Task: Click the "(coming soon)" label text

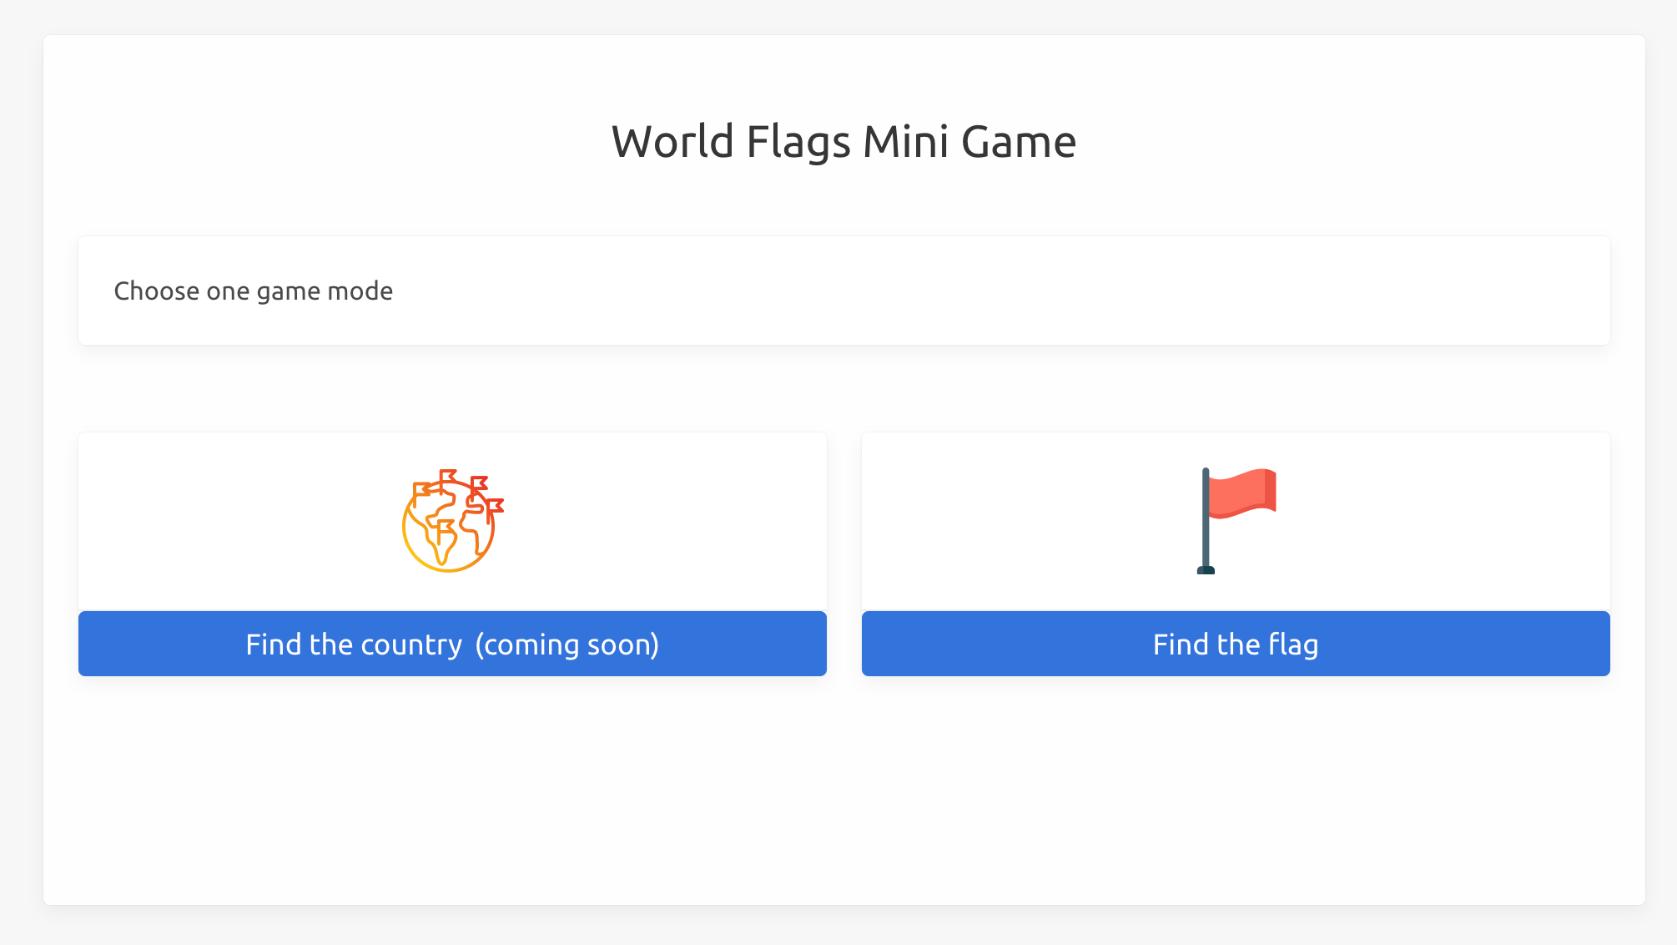Action: (x=567, y=644)
